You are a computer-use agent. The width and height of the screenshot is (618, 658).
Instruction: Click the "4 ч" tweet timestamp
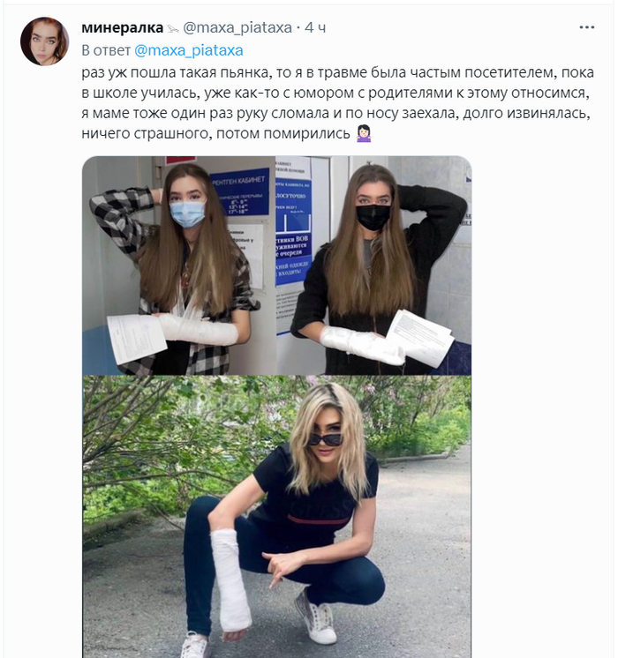[315, 27]
